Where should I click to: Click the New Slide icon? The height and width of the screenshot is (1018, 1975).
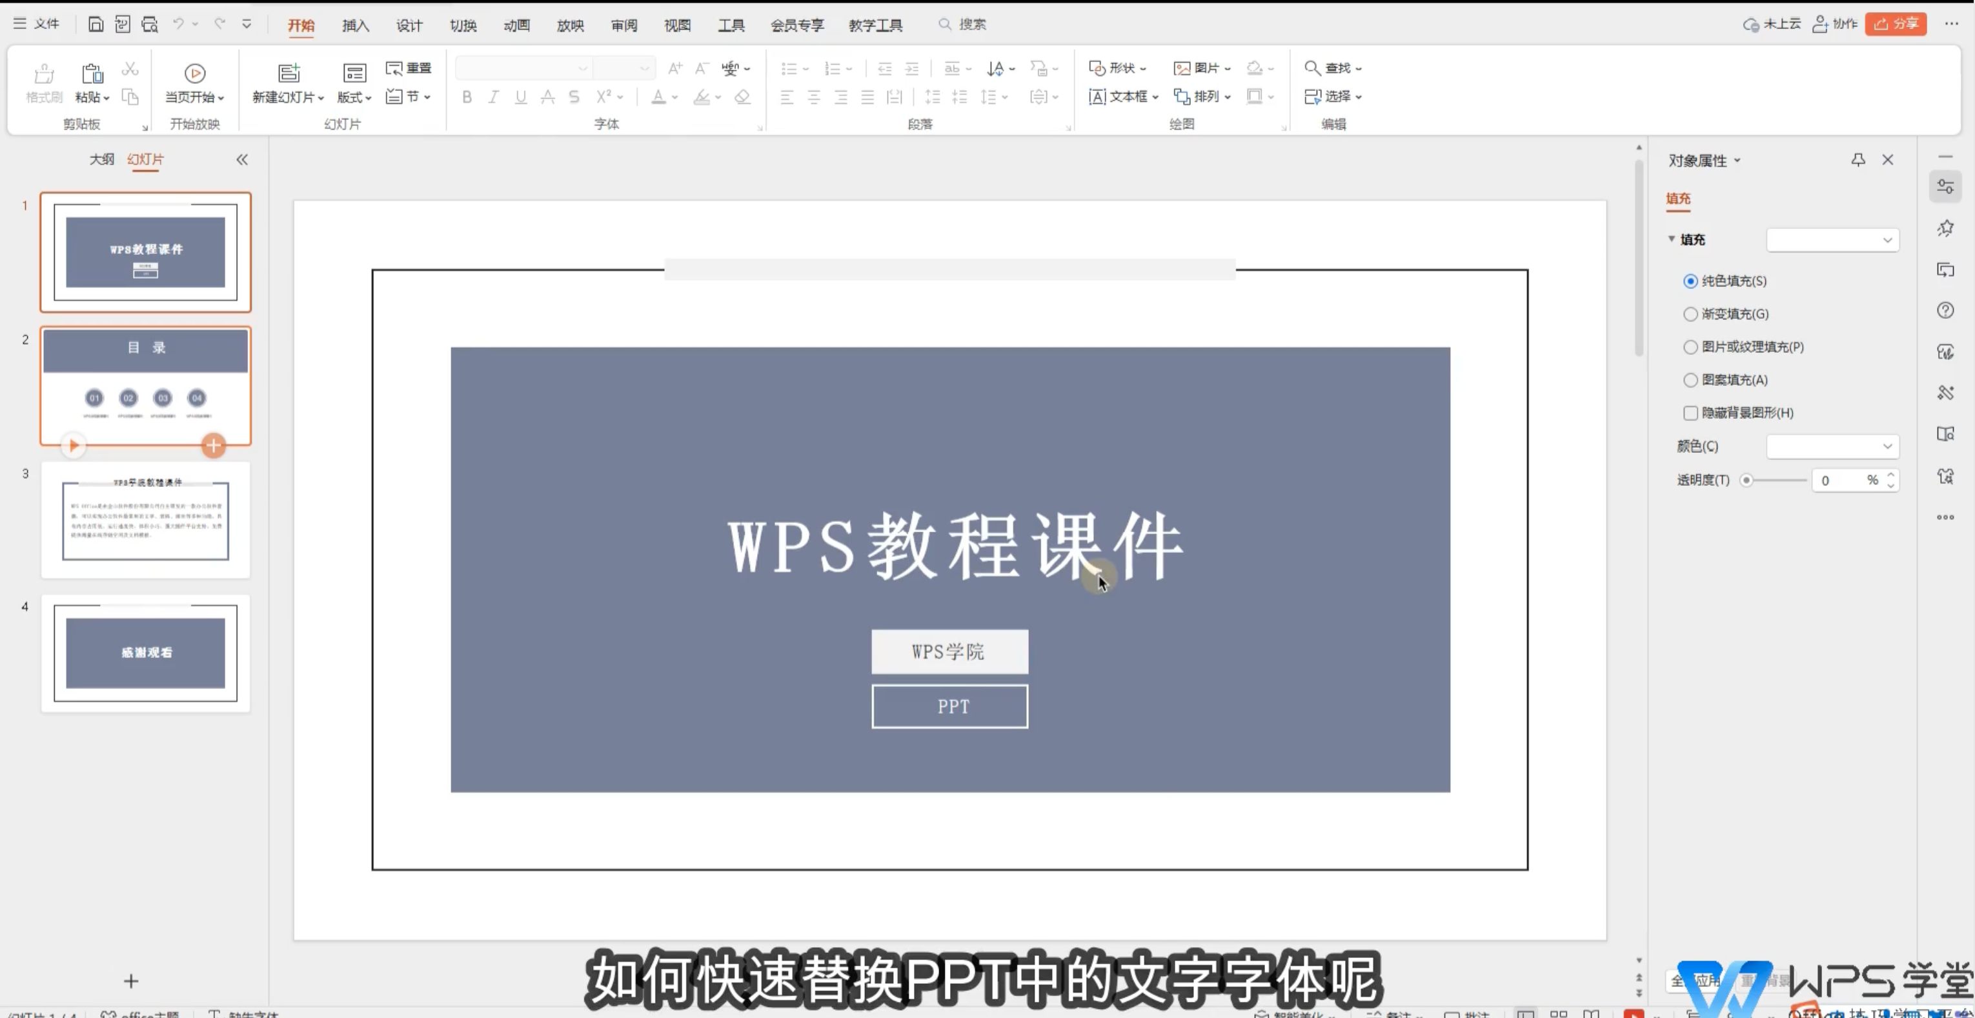289,73
